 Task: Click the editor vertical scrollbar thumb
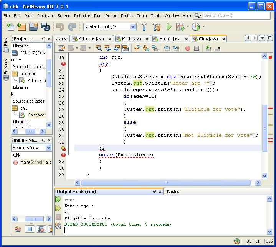coord(264,128)
